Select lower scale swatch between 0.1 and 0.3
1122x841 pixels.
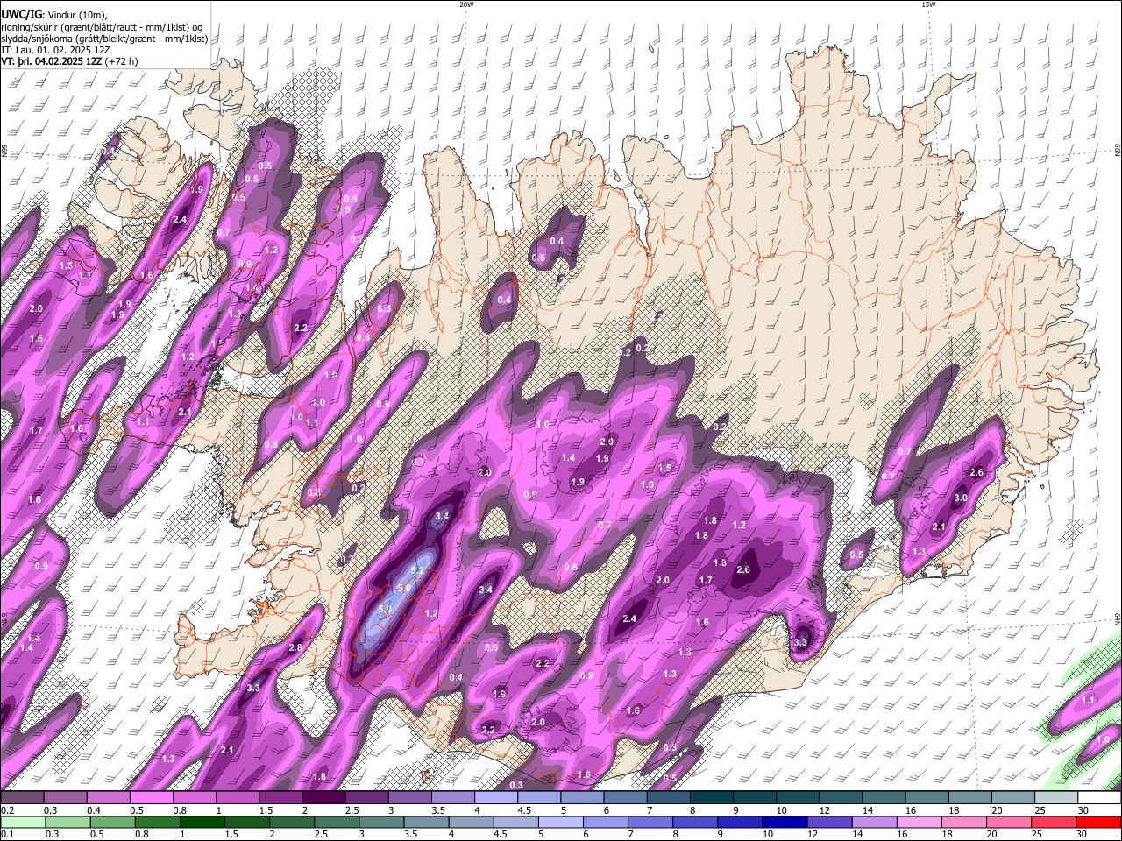[23, 822]
